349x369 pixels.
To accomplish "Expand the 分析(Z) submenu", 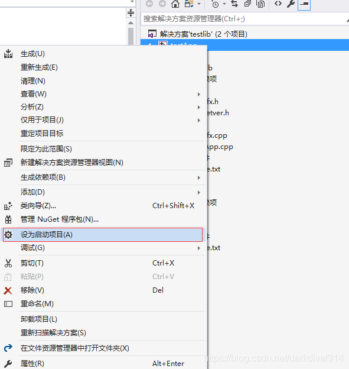I will pos(103,107).
